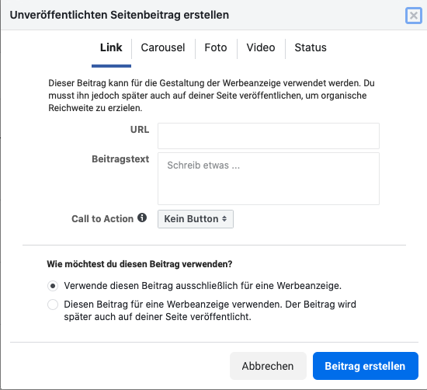Viewport: 427px width, 390px height.
Task: Focus the URL input field
Action: pos(269,136)
